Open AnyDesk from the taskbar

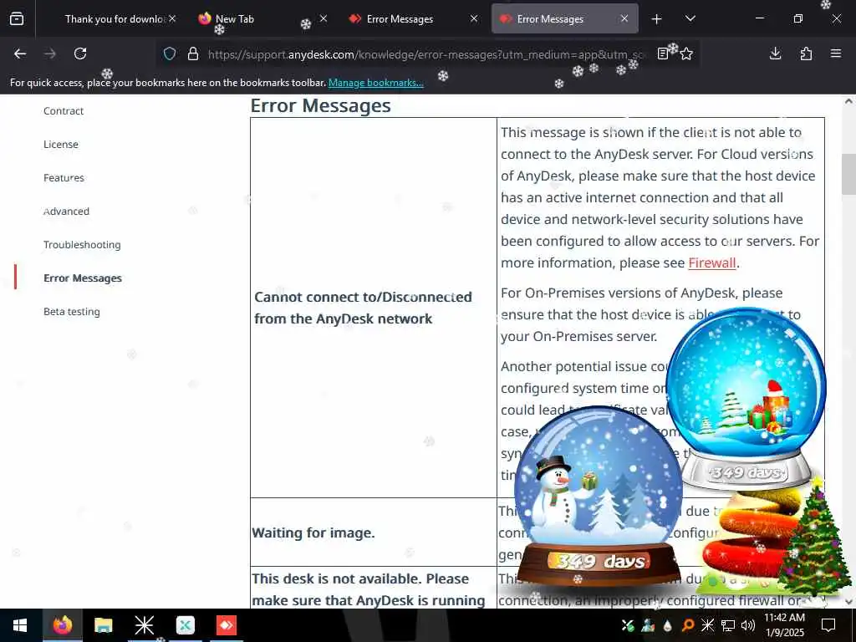pyautogui.click(x=226, y=625)
